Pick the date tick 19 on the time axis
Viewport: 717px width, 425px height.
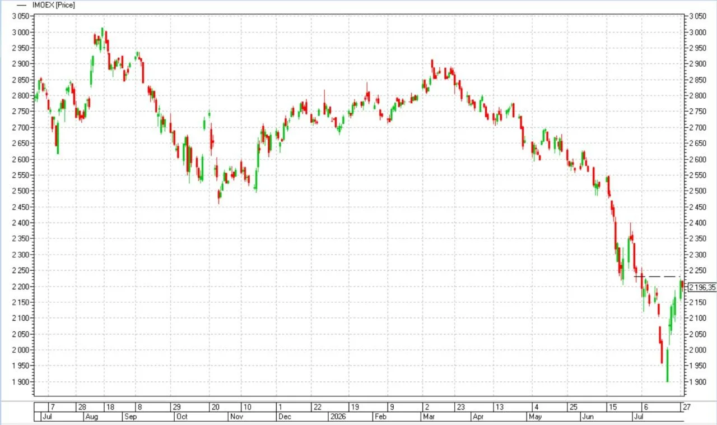click(354, 408)
